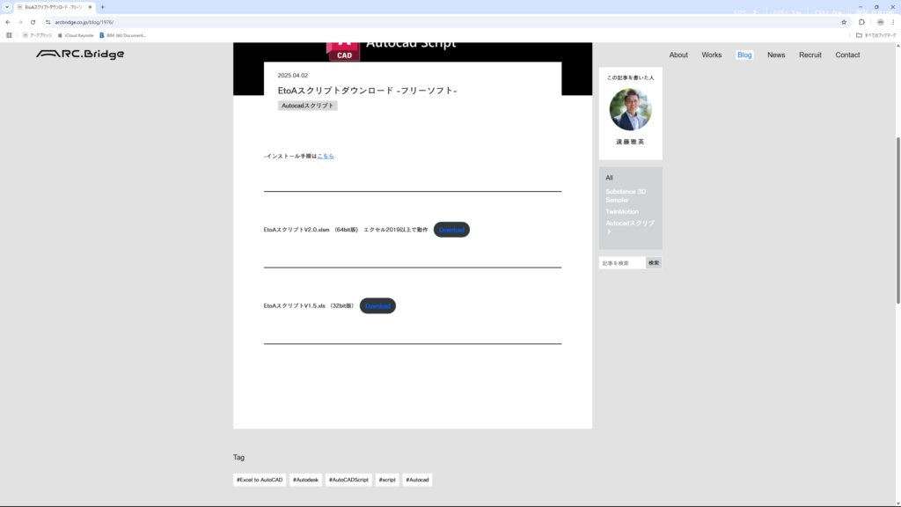This screenshot has width=901, height=507.
Task: Open the About menu item
Action: [678, 55]
